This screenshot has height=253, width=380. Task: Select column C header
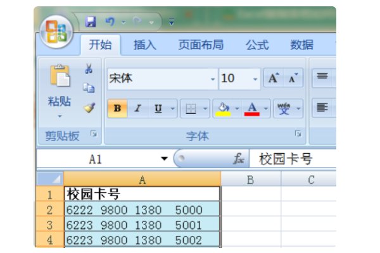coord(309,180)
